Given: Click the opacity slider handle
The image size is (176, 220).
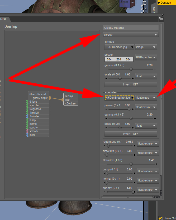Looking at the screenshot, I should tap(133, 192).
